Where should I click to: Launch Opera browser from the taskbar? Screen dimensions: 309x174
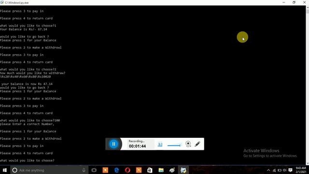tap(127, 170)
